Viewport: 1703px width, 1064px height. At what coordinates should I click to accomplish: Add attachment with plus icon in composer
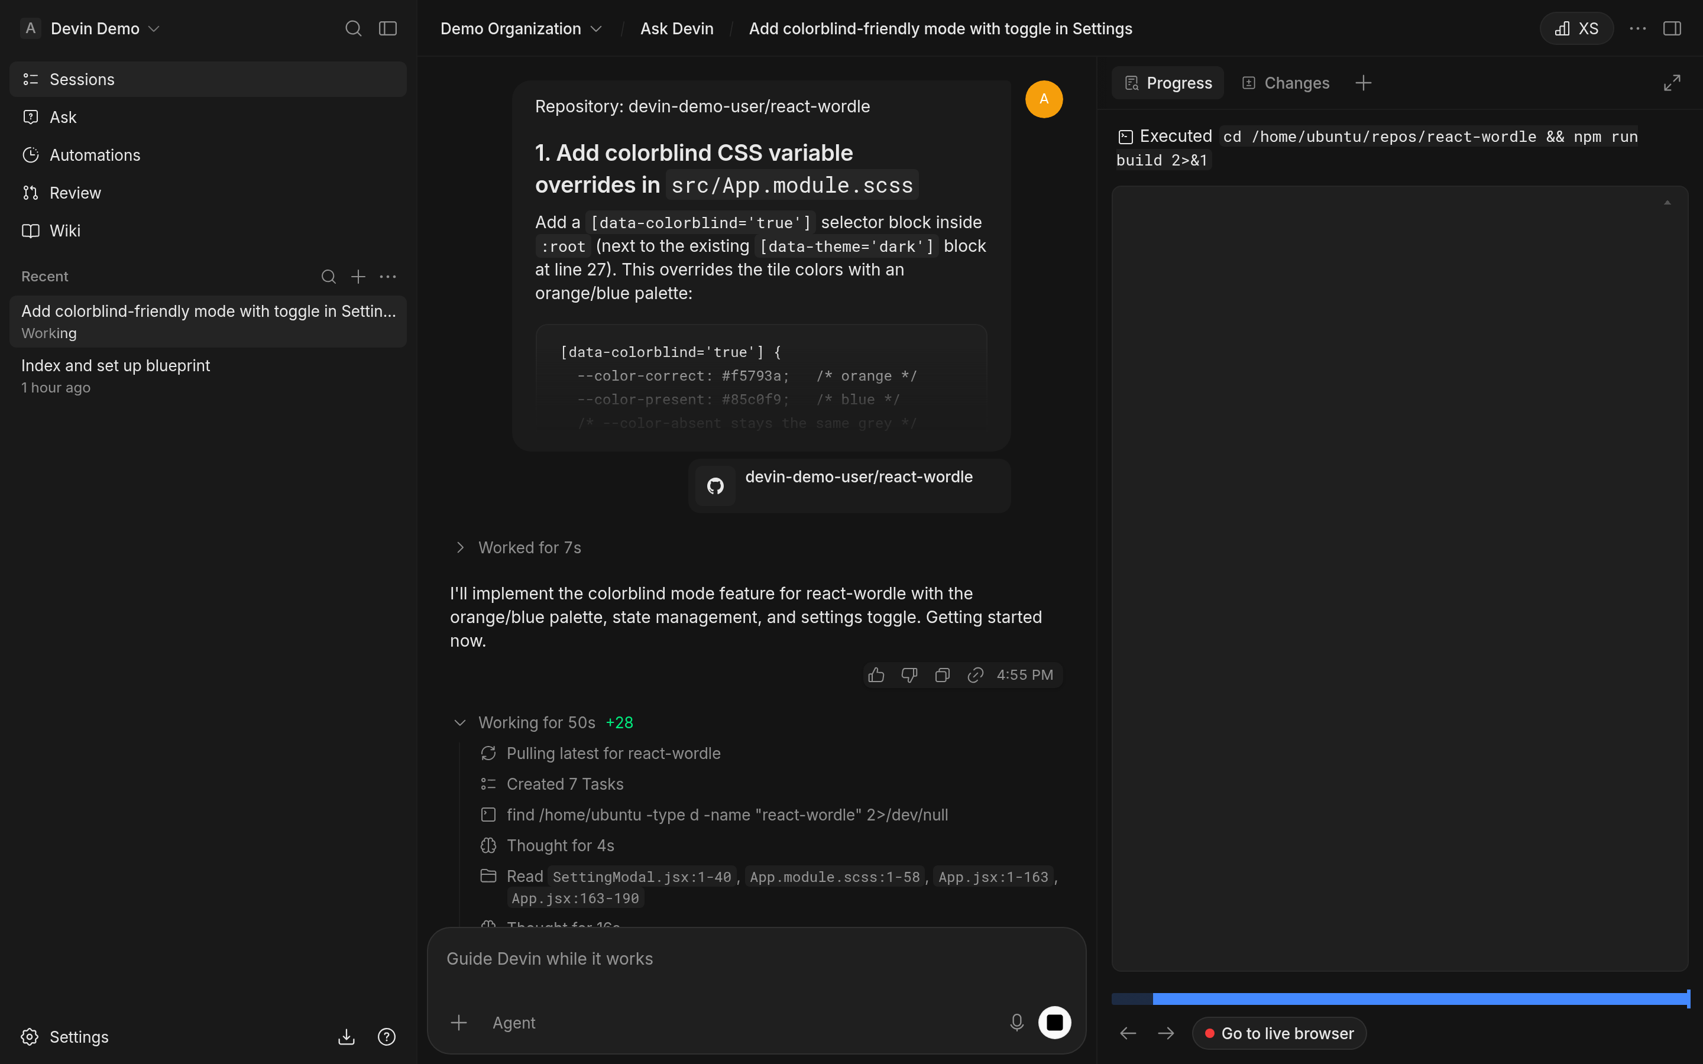[459, 1023]
